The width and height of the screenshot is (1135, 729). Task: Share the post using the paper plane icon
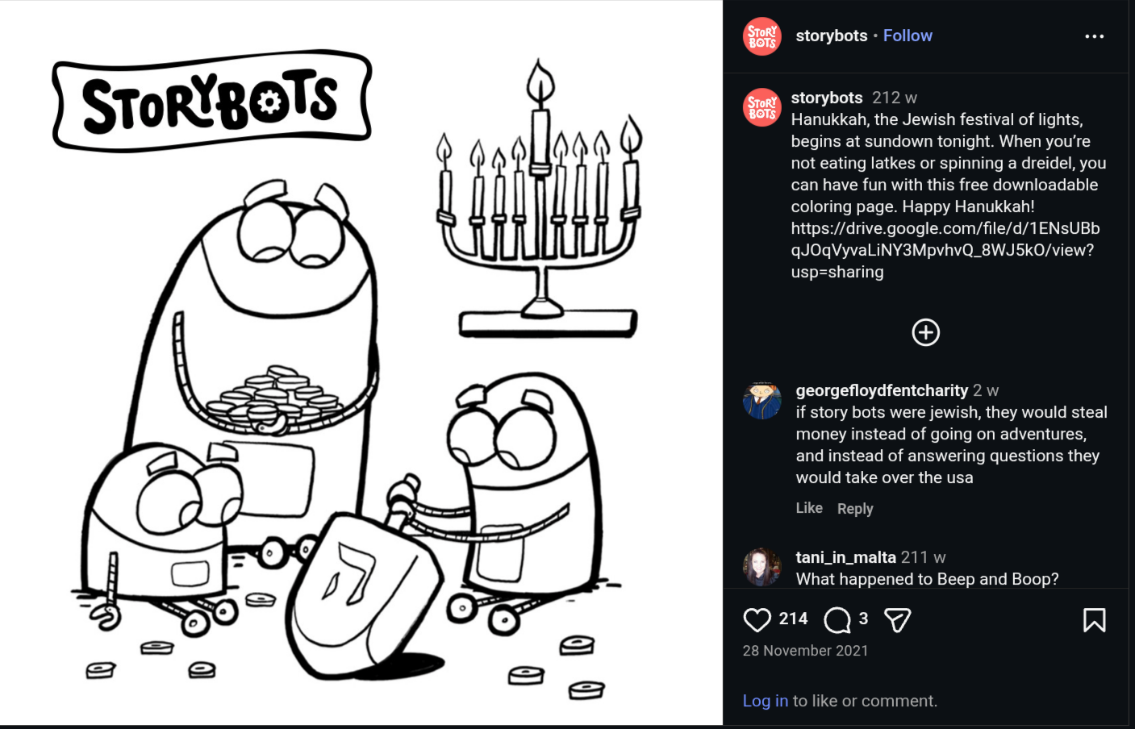tap(897, 619)
